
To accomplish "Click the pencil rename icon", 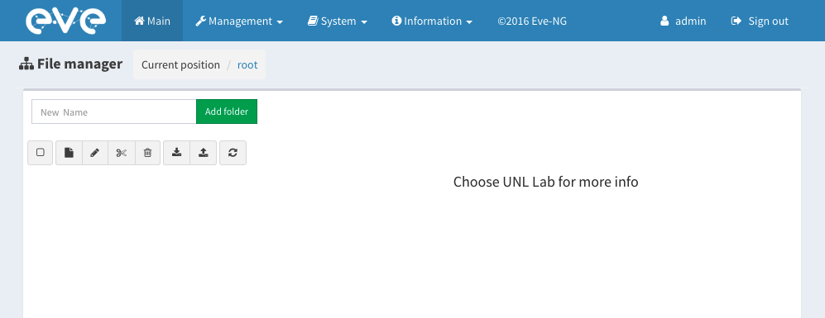I will [95, 153].
